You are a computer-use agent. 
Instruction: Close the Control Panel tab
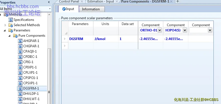click(x=82, y=2)
